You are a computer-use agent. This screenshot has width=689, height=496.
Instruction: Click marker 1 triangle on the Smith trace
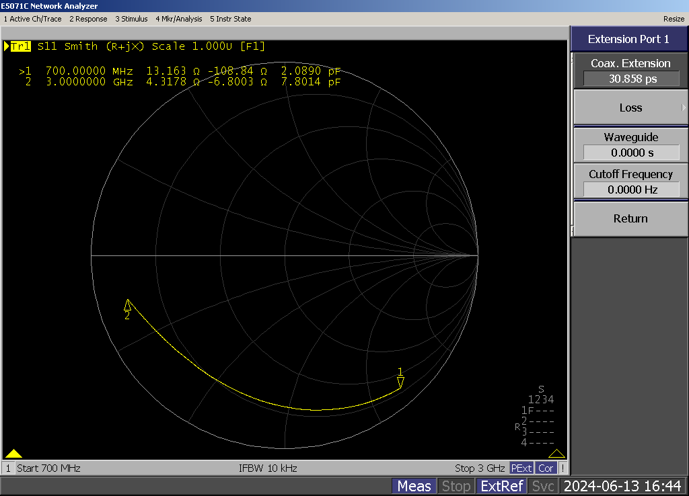pos(401,382)
